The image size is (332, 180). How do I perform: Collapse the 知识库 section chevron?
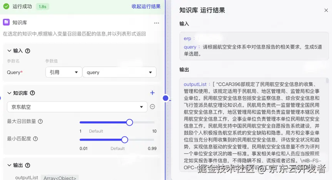click(9, 93)
